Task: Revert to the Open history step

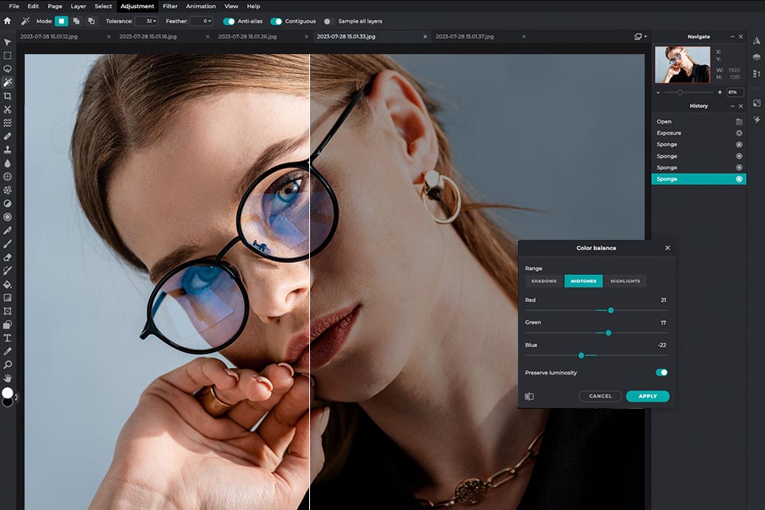Action: click(x=699, y=121)
